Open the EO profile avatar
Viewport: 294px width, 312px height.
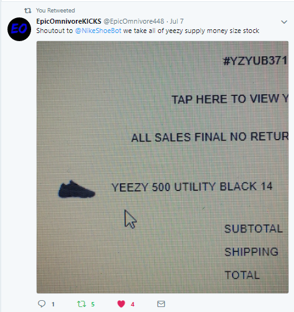tap(19, 29)
